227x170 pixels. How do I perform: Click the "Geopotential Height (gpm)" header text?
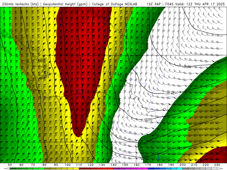tap(65, 4)
